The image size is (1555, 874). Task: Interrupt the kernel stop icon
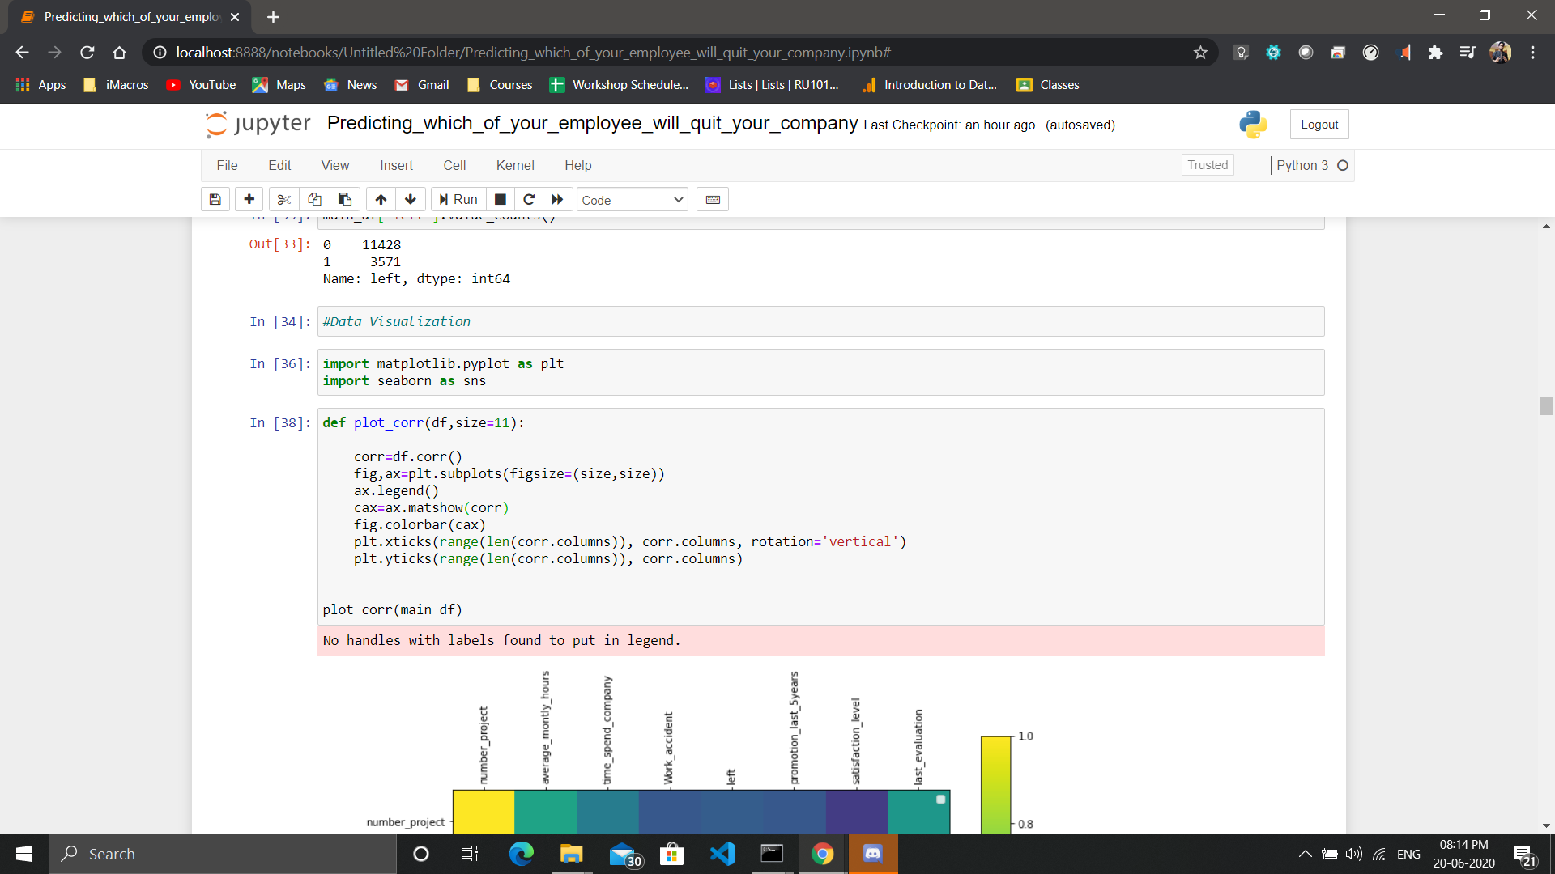click(x=501, y=199)
